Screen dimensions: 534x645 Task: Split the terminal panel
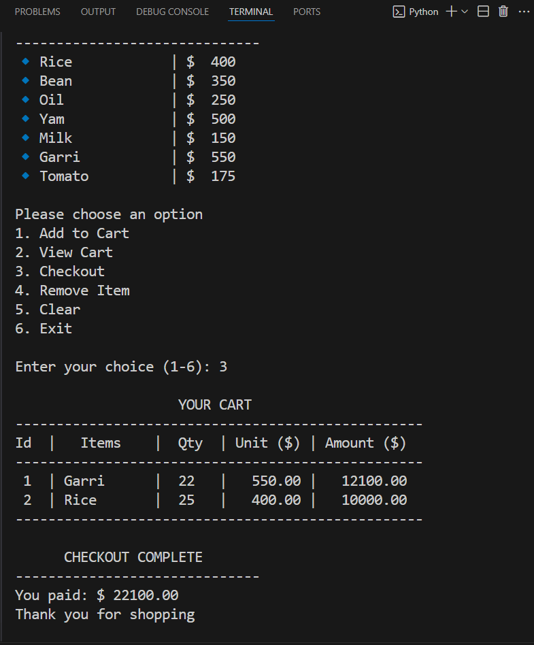click(x=483, y=12)
